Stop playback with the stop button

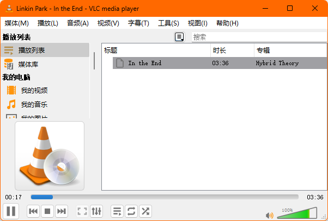point(47,211)
